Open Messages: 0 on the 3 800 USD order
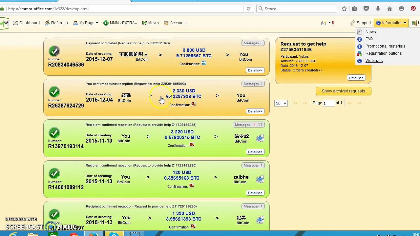This screenshot has height=236, width=420. [x=253, y=43]
